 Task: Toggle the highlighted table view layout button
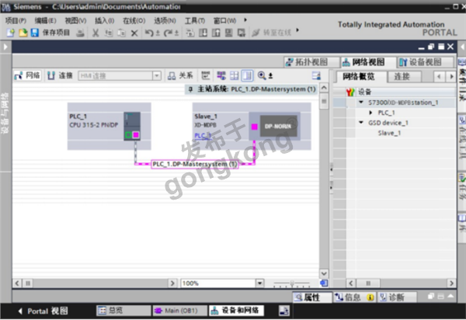(x=247, y=76)
